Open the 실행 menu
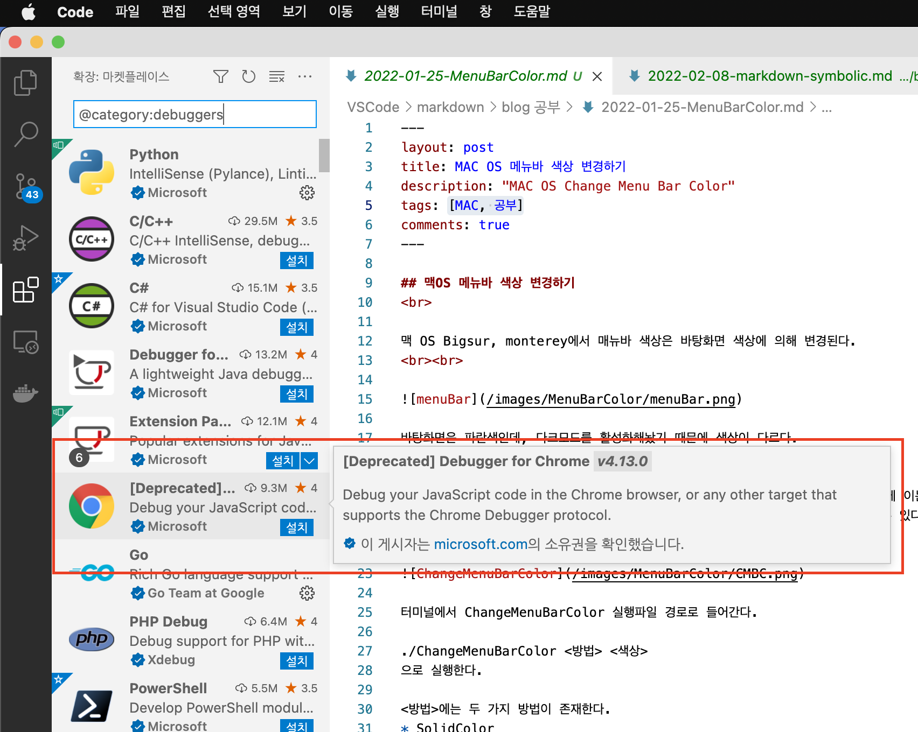The image size is (918, 732). [x=387, y=11]
